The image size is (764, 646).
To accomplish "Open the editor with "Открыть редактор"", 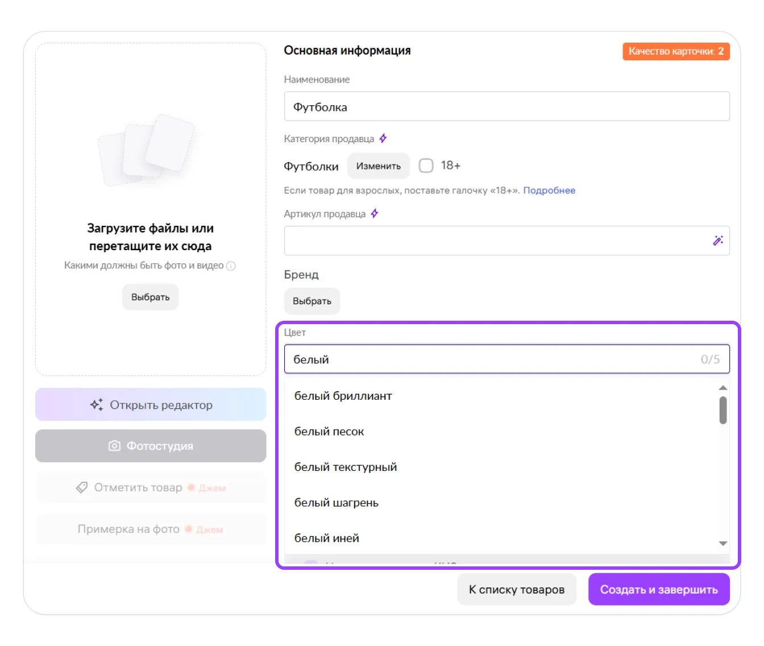I will [151, 405].
